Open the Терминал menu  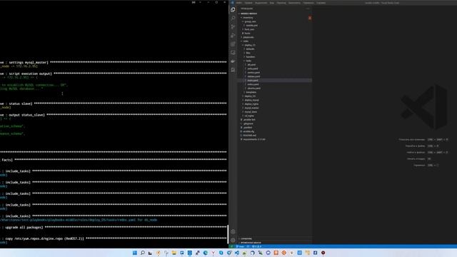[308, 3]
